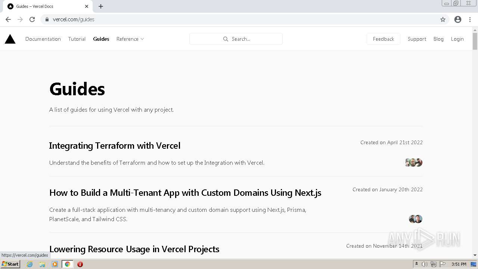The width and height of the screenshot is (478, 269).
Task: Click the 'A list of guides' subtitle
Action: click(x=111, y=110)
